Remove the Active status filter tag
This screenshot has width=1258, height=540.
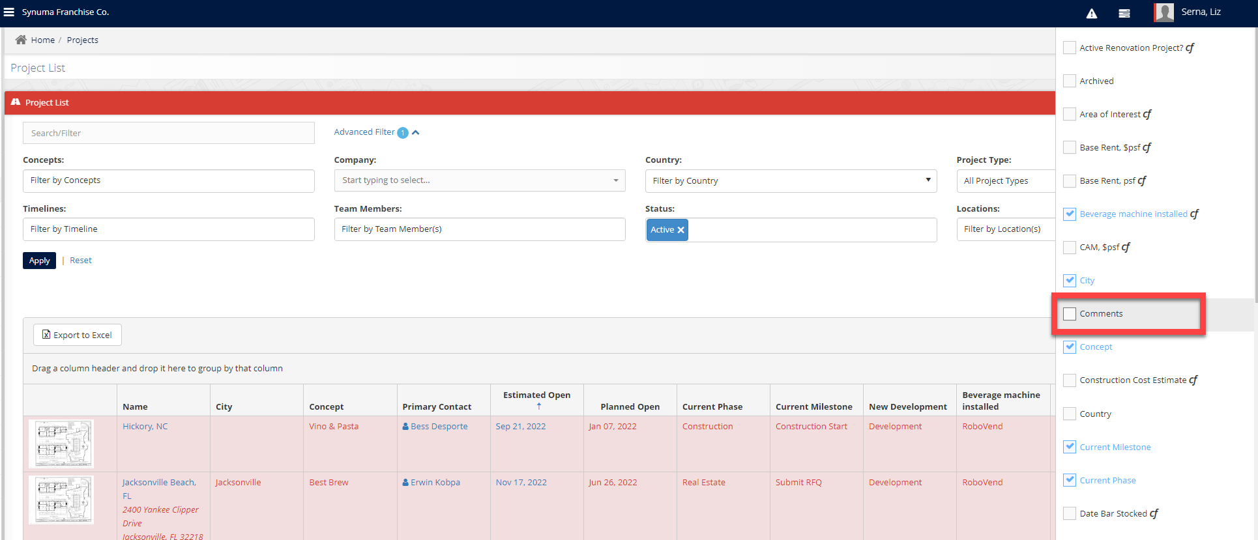pyautogui.click(x=681, y=230)
